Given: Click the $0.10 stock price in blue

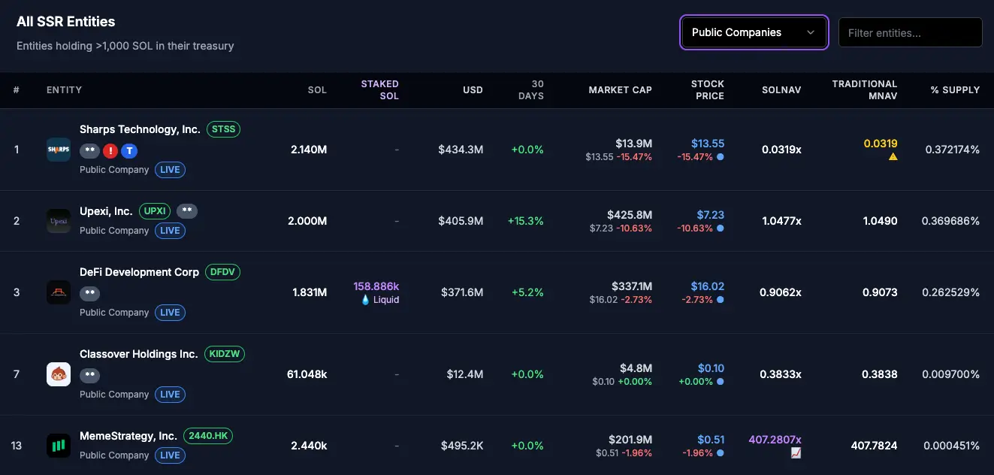Looking at the screenshot, I should 711,368.
